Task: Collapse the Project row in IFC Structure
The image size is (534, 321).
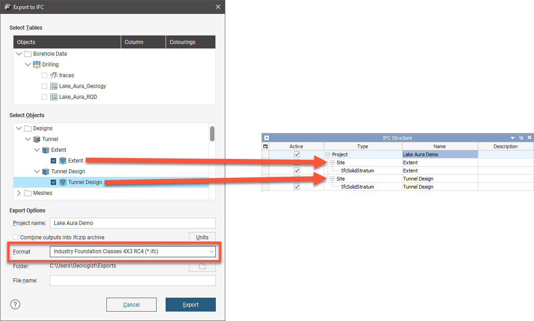Action: (328, 154)
